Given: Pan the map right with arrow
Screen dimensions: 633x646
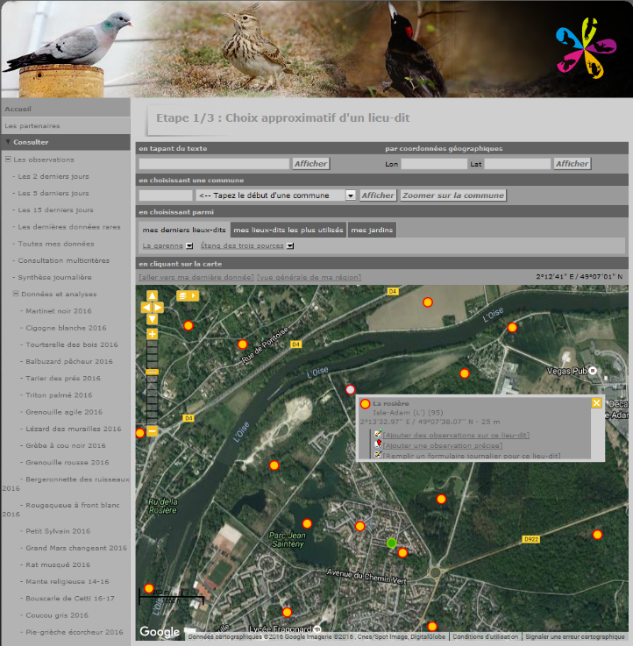Looking at the screenshot, I should 158,308.
